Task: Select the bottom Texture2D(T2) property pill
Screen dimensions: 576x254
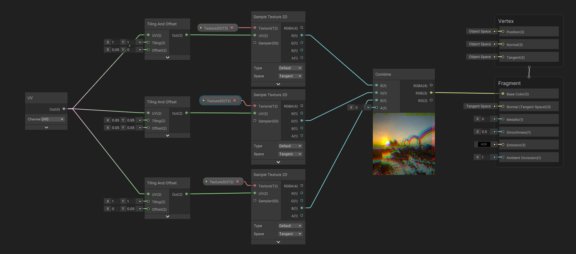Action: pyautogui.click(x=223, y=182)
